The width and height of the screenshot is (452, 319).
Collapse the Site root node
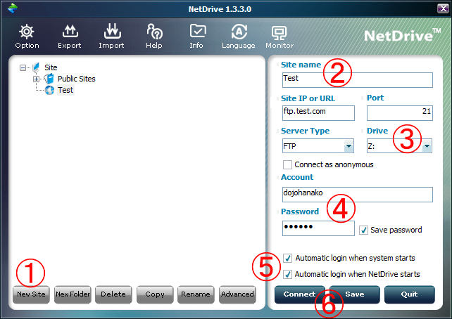[x=24, y=67]
